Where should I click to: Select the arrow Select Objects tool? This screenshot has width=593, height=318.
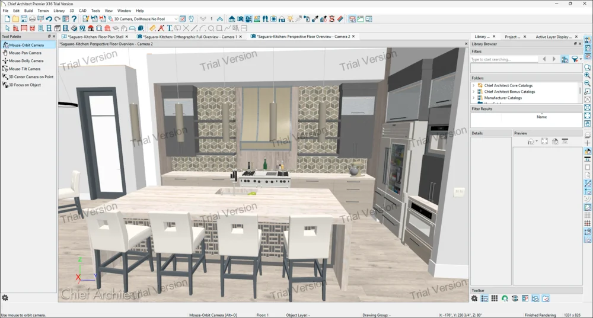pyautogui.click(x=7, y=28)
